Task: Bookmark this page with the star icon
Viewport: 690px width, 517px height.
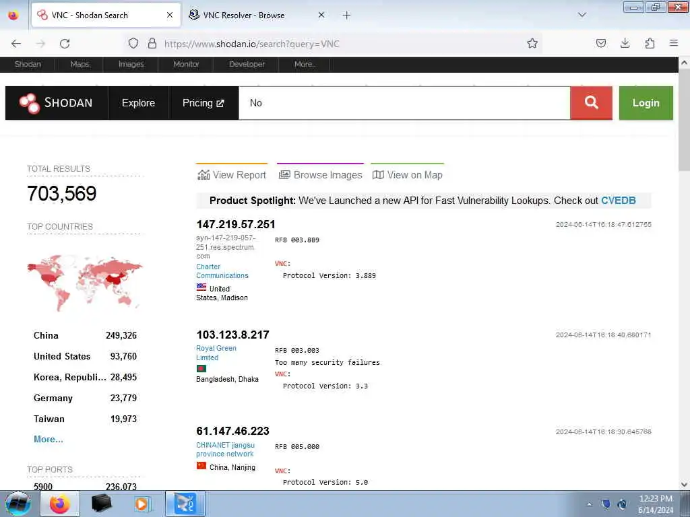Action: [x=532, y=43]
